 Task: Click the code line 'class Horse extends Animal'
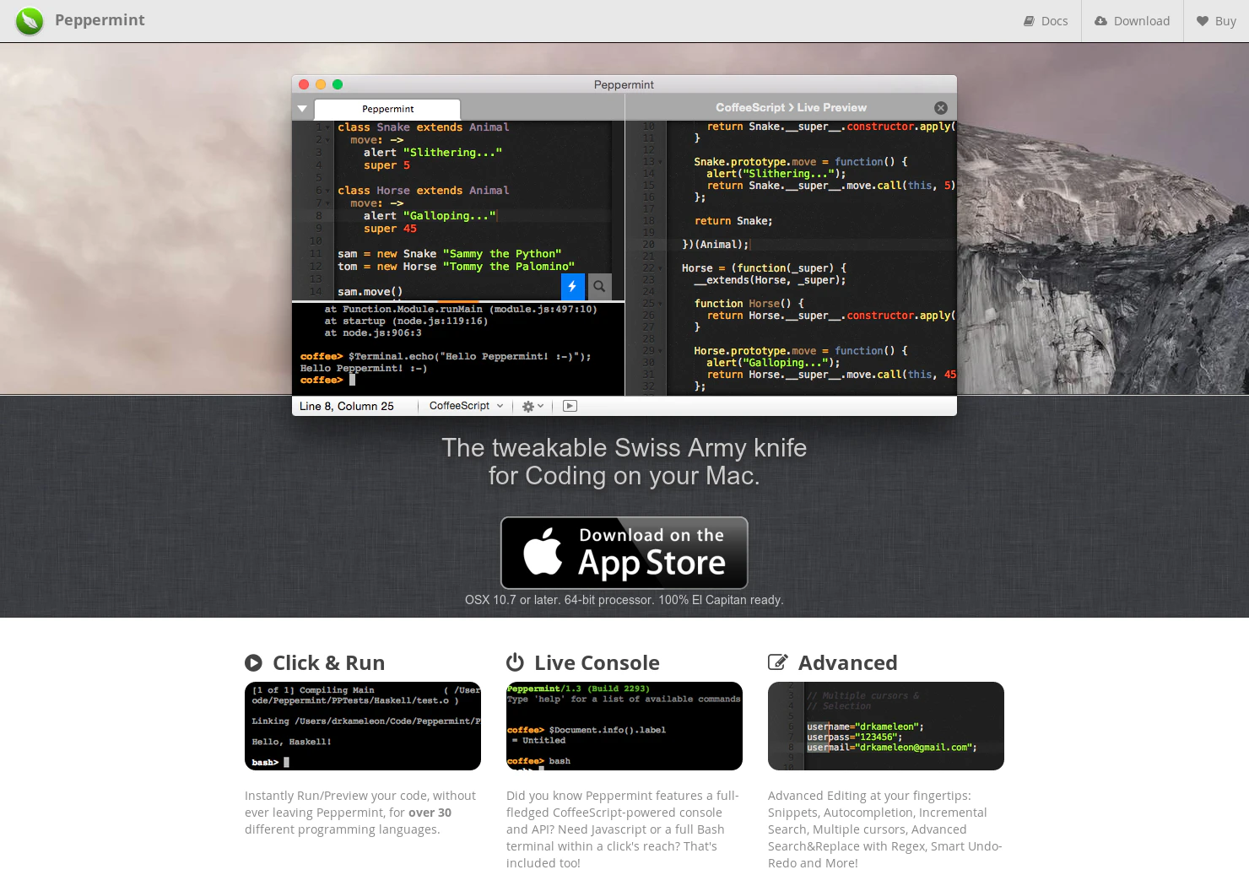click(x=423, y=191)
